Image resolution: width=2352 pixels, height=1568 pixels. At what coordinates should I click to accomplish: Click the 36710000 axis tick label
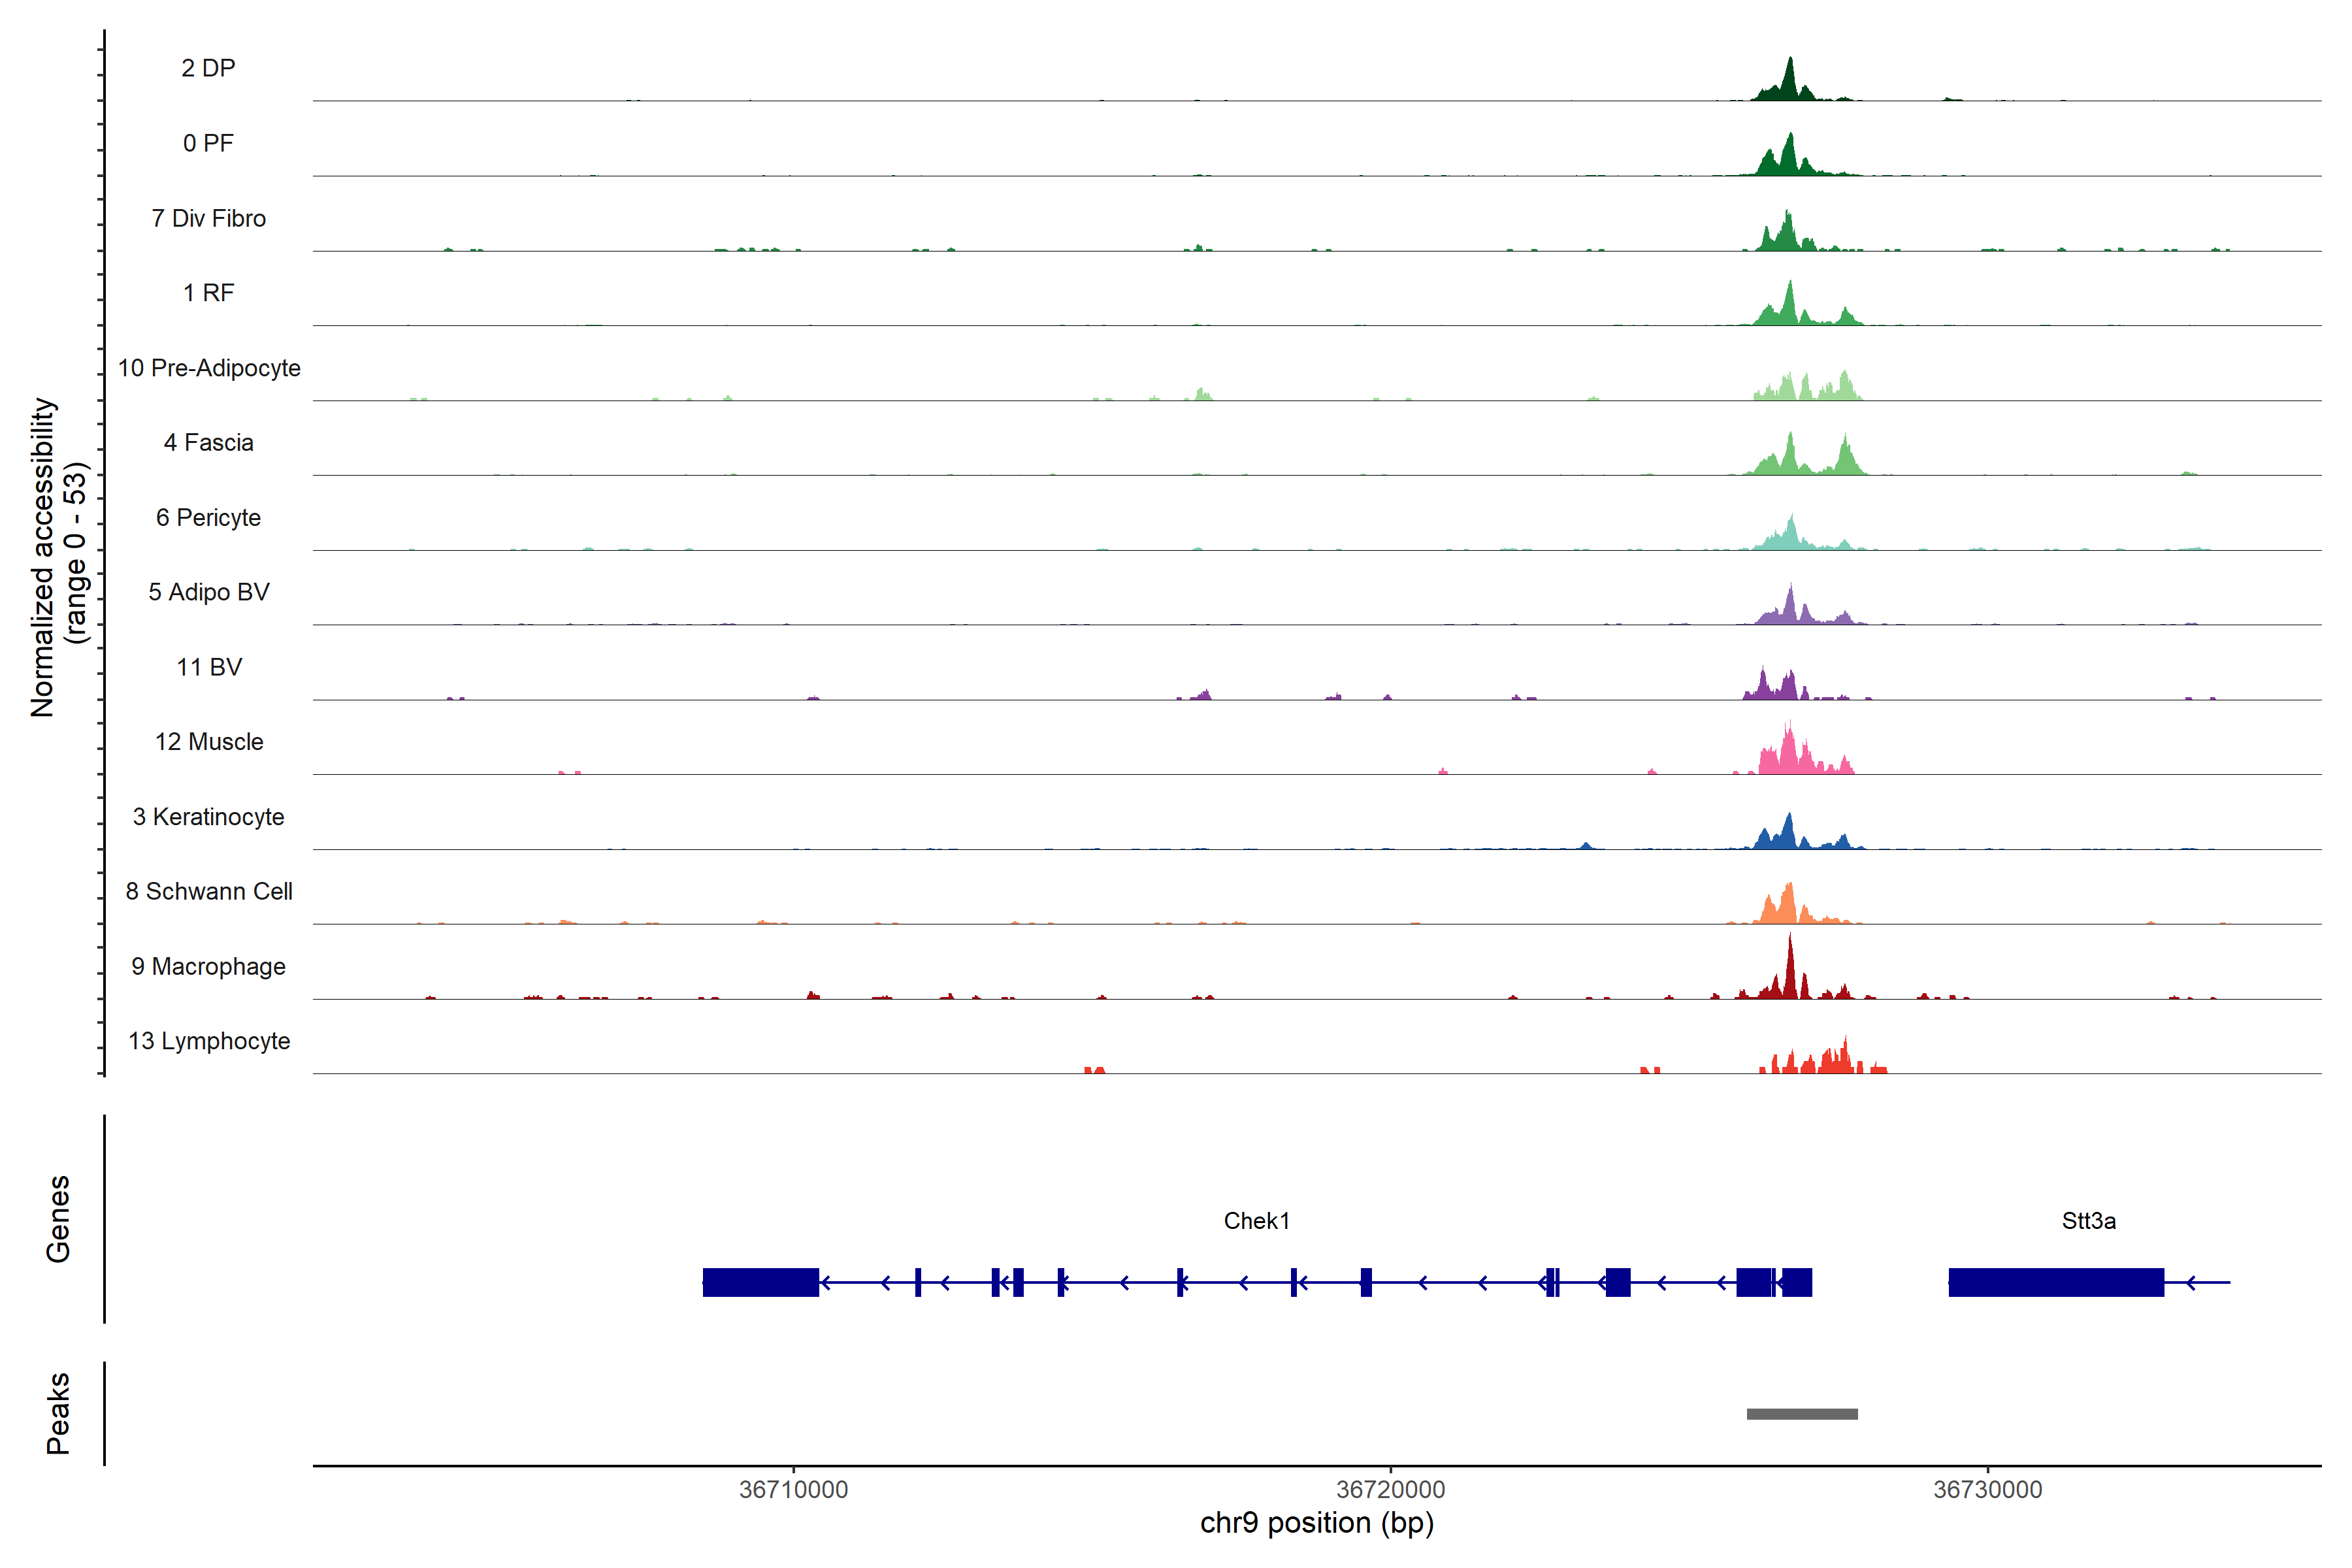793,1489
